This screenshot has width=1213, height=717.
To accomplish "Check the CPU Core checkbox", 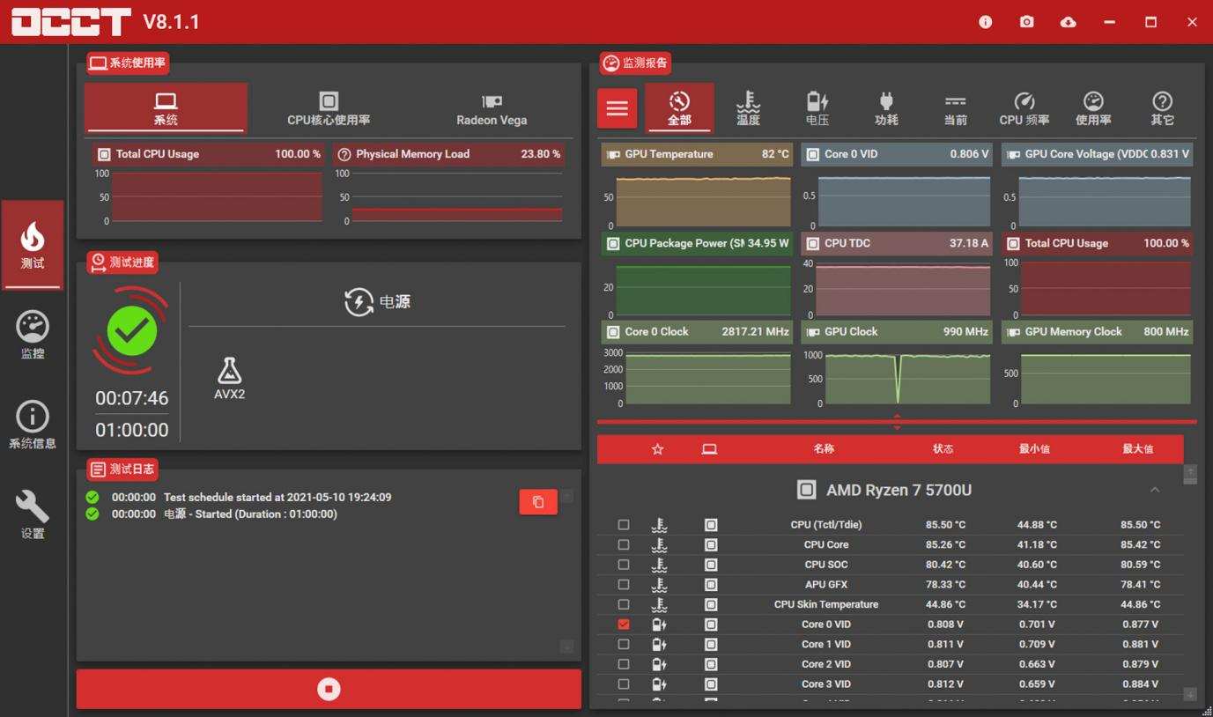I will pos(624,545).
